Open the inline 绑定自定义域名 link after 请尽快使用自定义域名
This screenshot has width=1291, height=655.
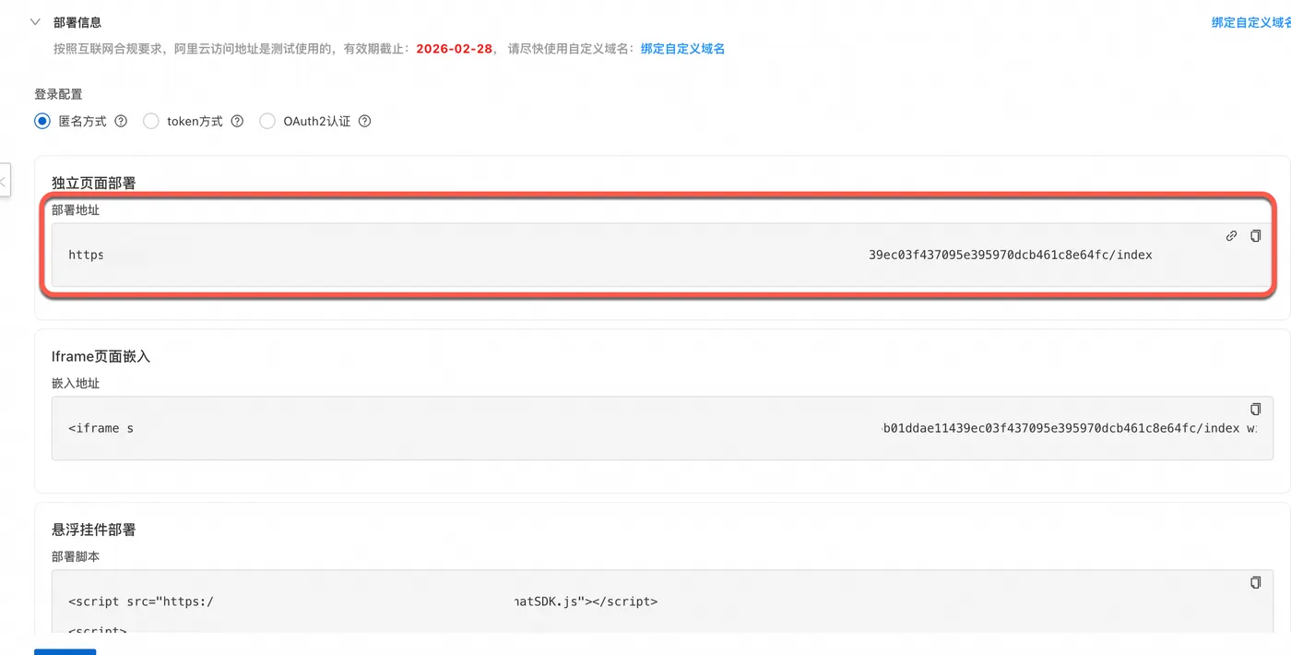coord(682,49)
